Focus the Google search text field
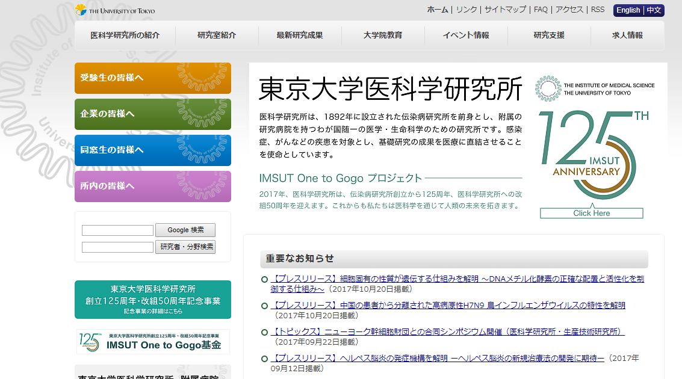This screenshot has width=682, height=379. [x=117, y=230]
